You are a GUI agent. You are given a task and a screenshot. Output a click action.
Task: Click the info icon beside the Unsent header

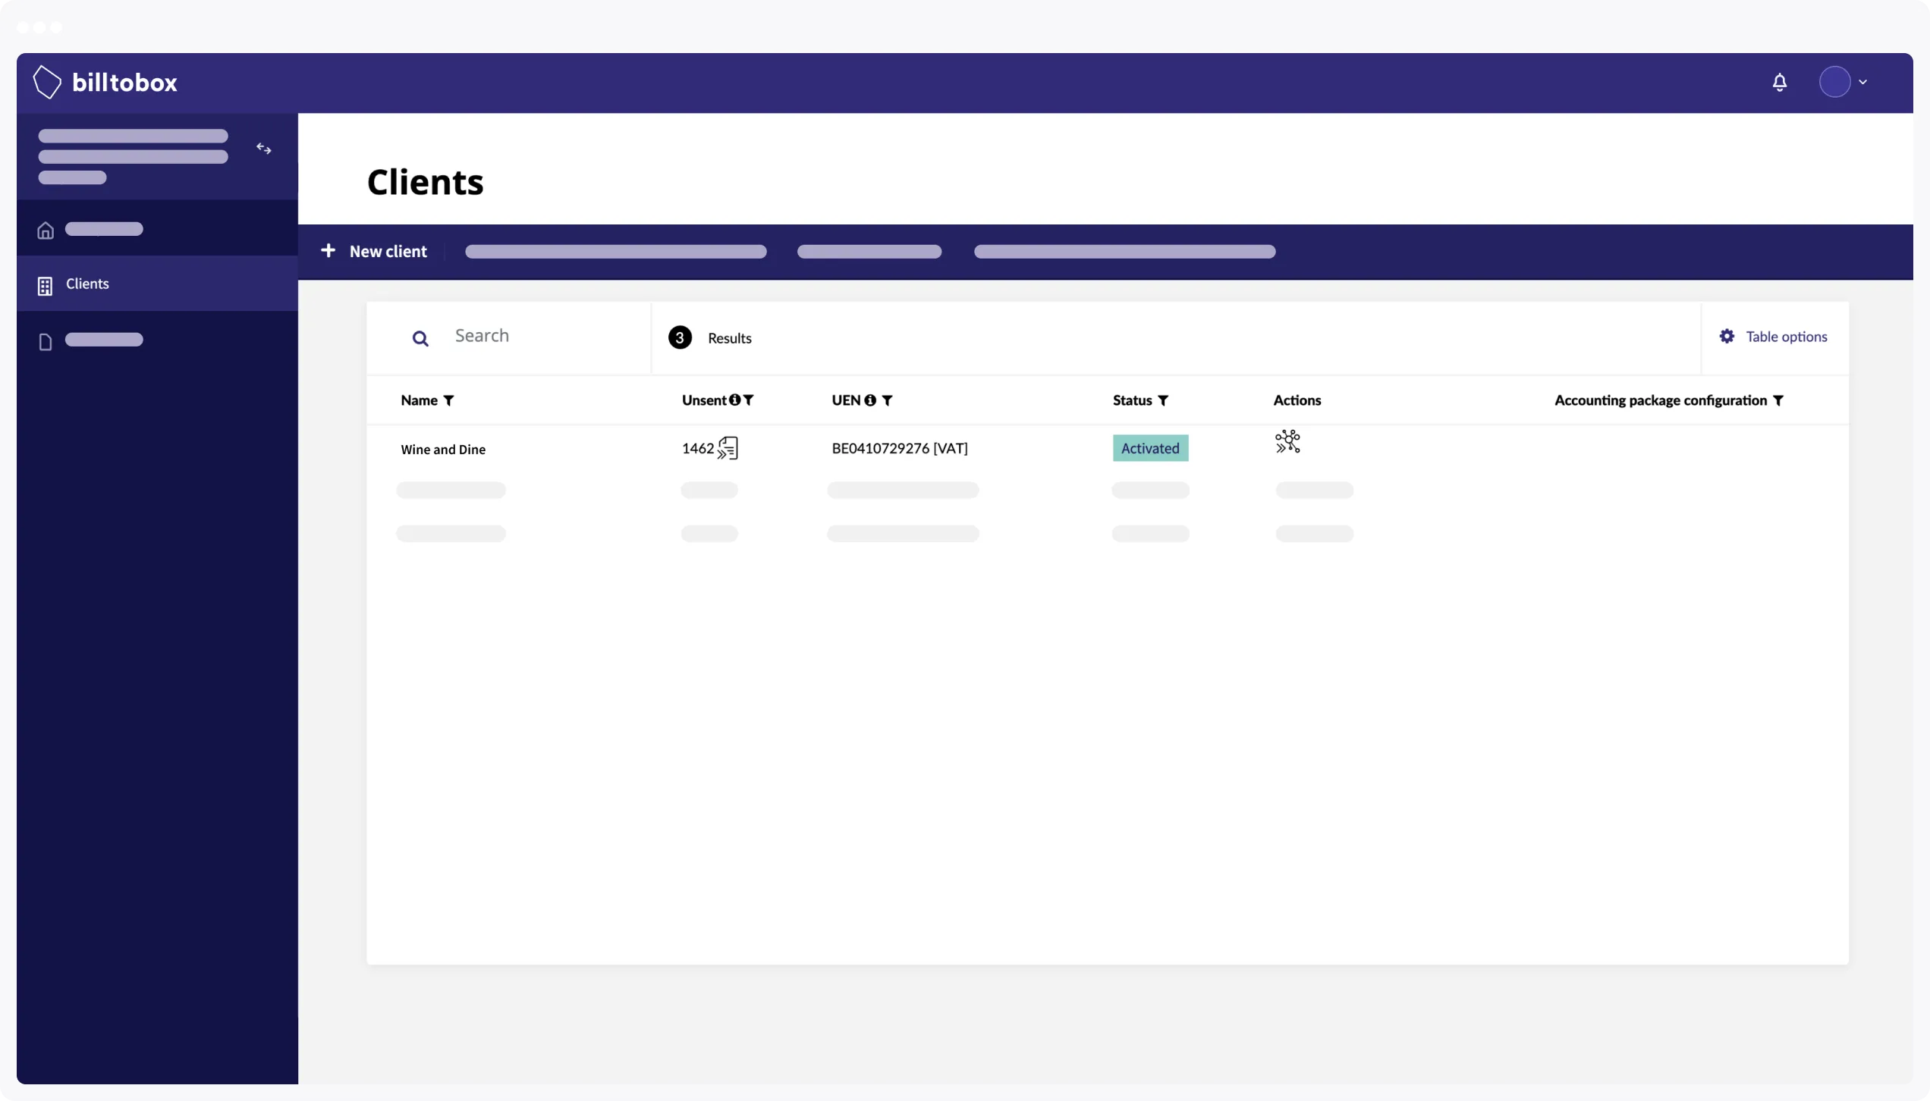click(x=736, y=400)
